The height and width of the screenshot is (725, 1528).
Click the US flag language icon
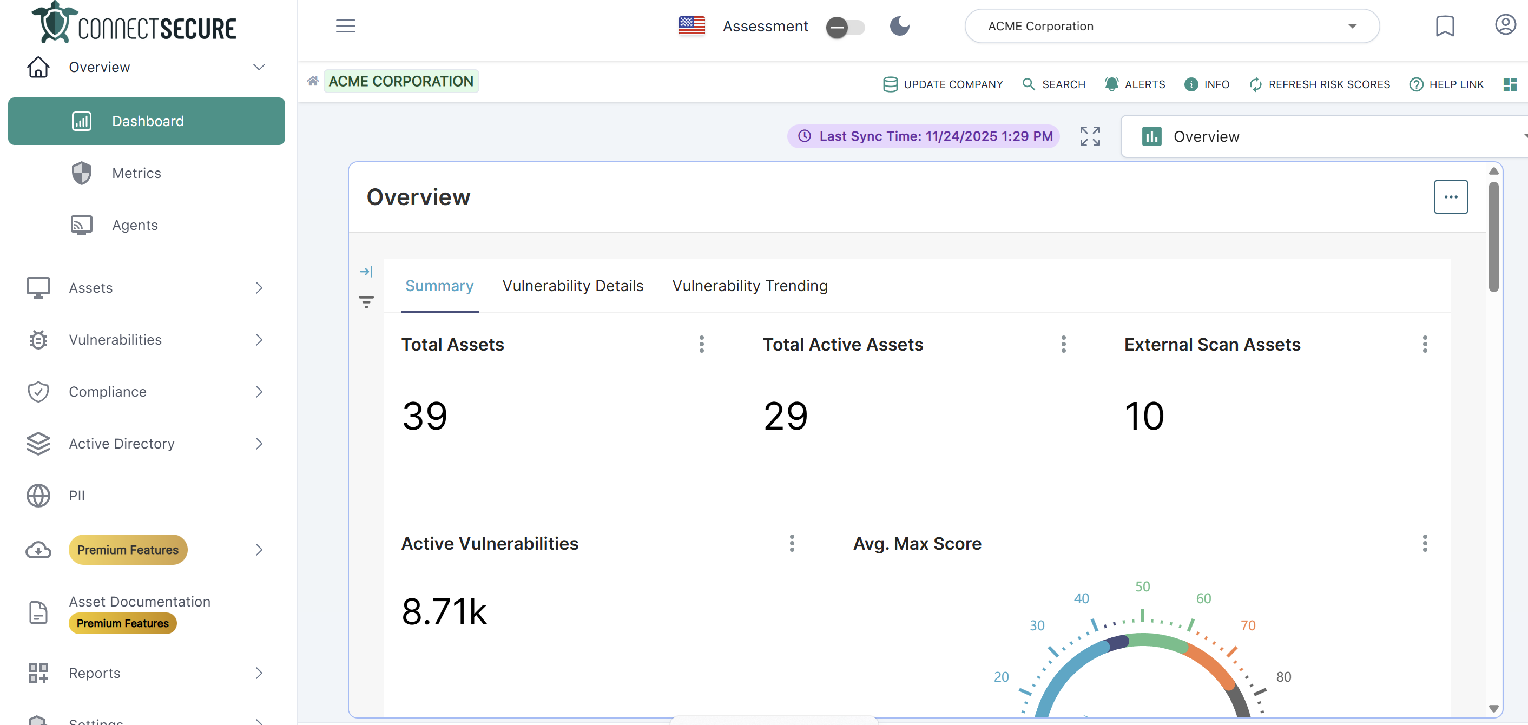point(691,26)
